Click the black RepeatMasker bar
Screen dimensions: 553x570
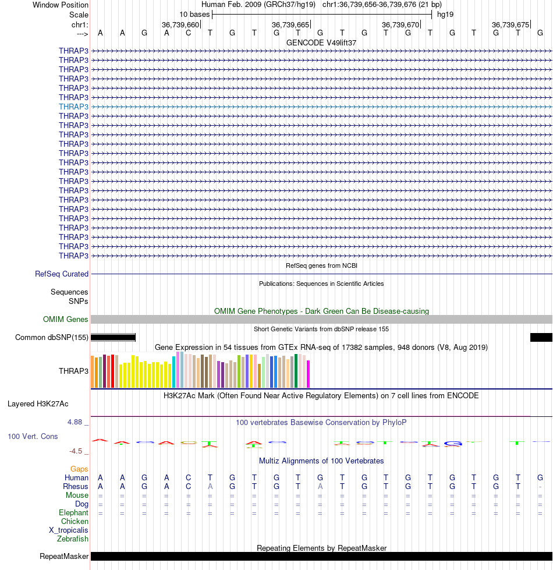tap(321, 557)
